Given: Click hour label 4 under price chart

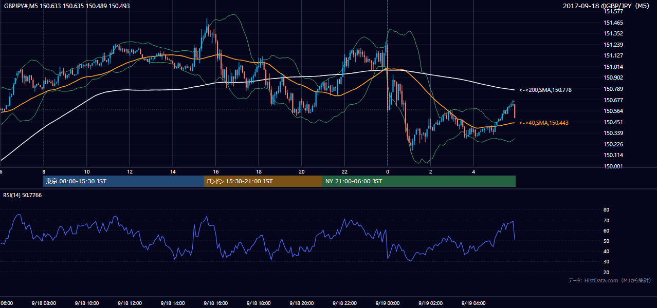Looking at the screenshot, I should click(x=473, y=172).
